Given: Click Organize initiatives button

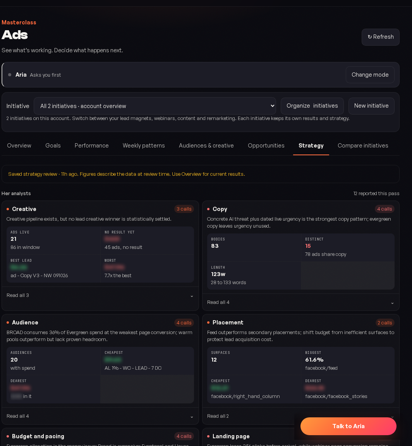Looking at the screenshot, I should tap(312, 106).
